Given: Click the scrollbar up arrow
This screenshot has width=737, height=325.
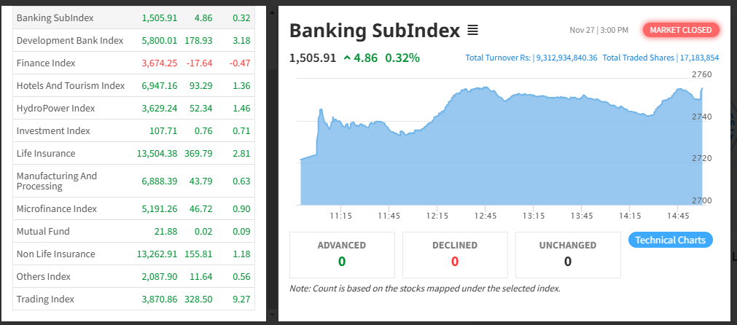Looking at the screenshot, I should (272, 11).
